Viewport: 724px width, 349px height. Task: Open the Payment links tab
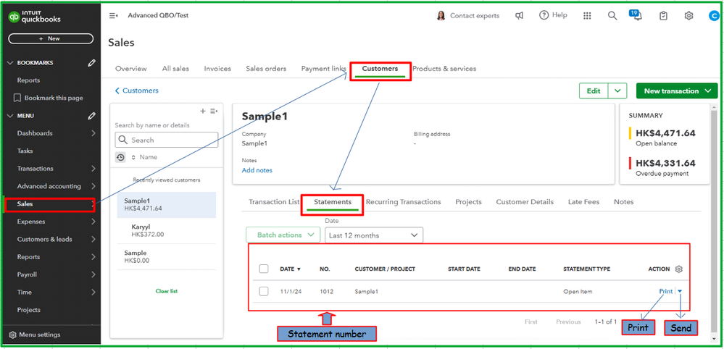tap(324, 69)
